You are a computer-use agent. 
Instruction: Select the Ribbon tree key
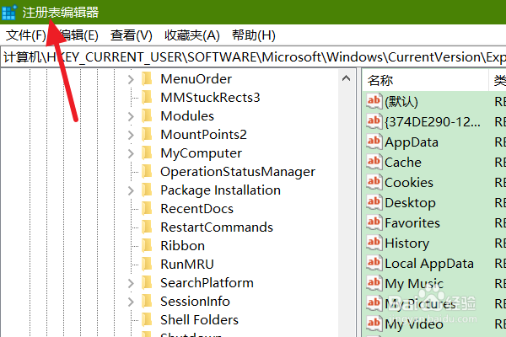tap(183, 246)
